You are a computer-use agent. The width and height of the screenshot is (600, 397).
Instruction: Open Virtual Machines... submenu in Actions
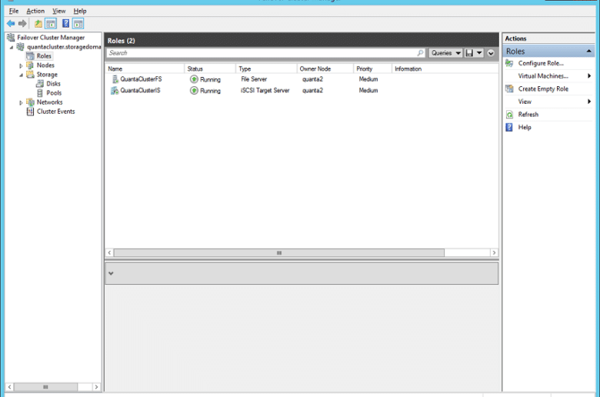[x=543, y=76]
